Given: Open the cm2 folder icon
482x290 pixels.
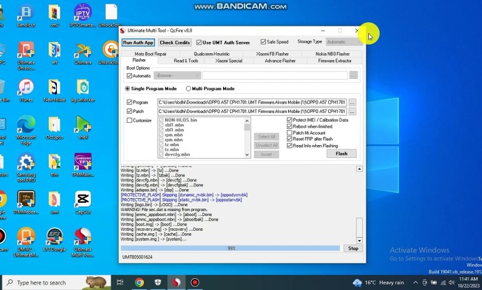Looking at the screenshot, I should 54,15.
